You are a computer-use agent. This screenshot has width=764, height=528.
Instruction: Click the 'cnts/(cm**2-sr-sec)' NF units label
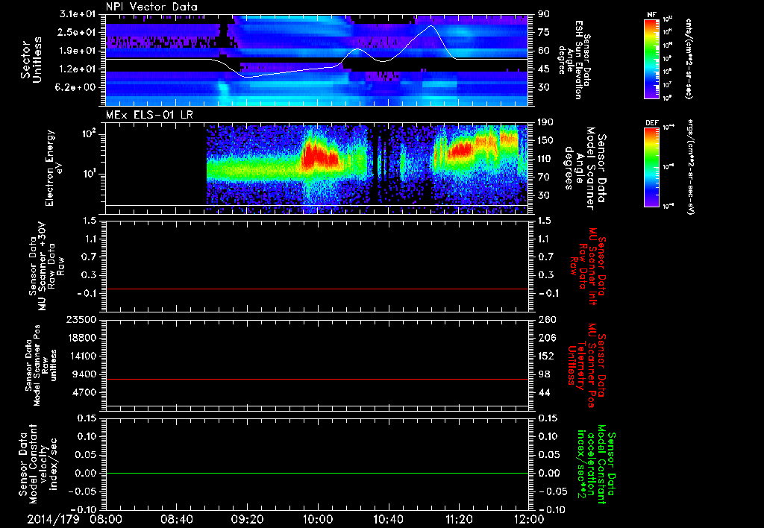689,59
